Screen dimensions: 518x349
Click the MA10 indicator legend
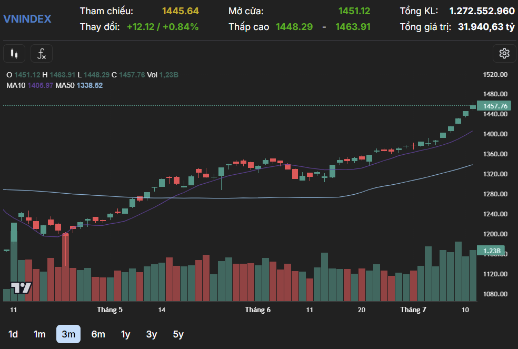(x=29, y=85)
